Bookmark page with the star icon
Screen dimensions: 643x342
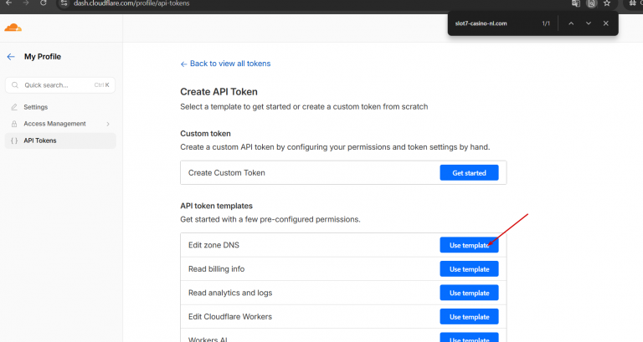tap(607, 3)
